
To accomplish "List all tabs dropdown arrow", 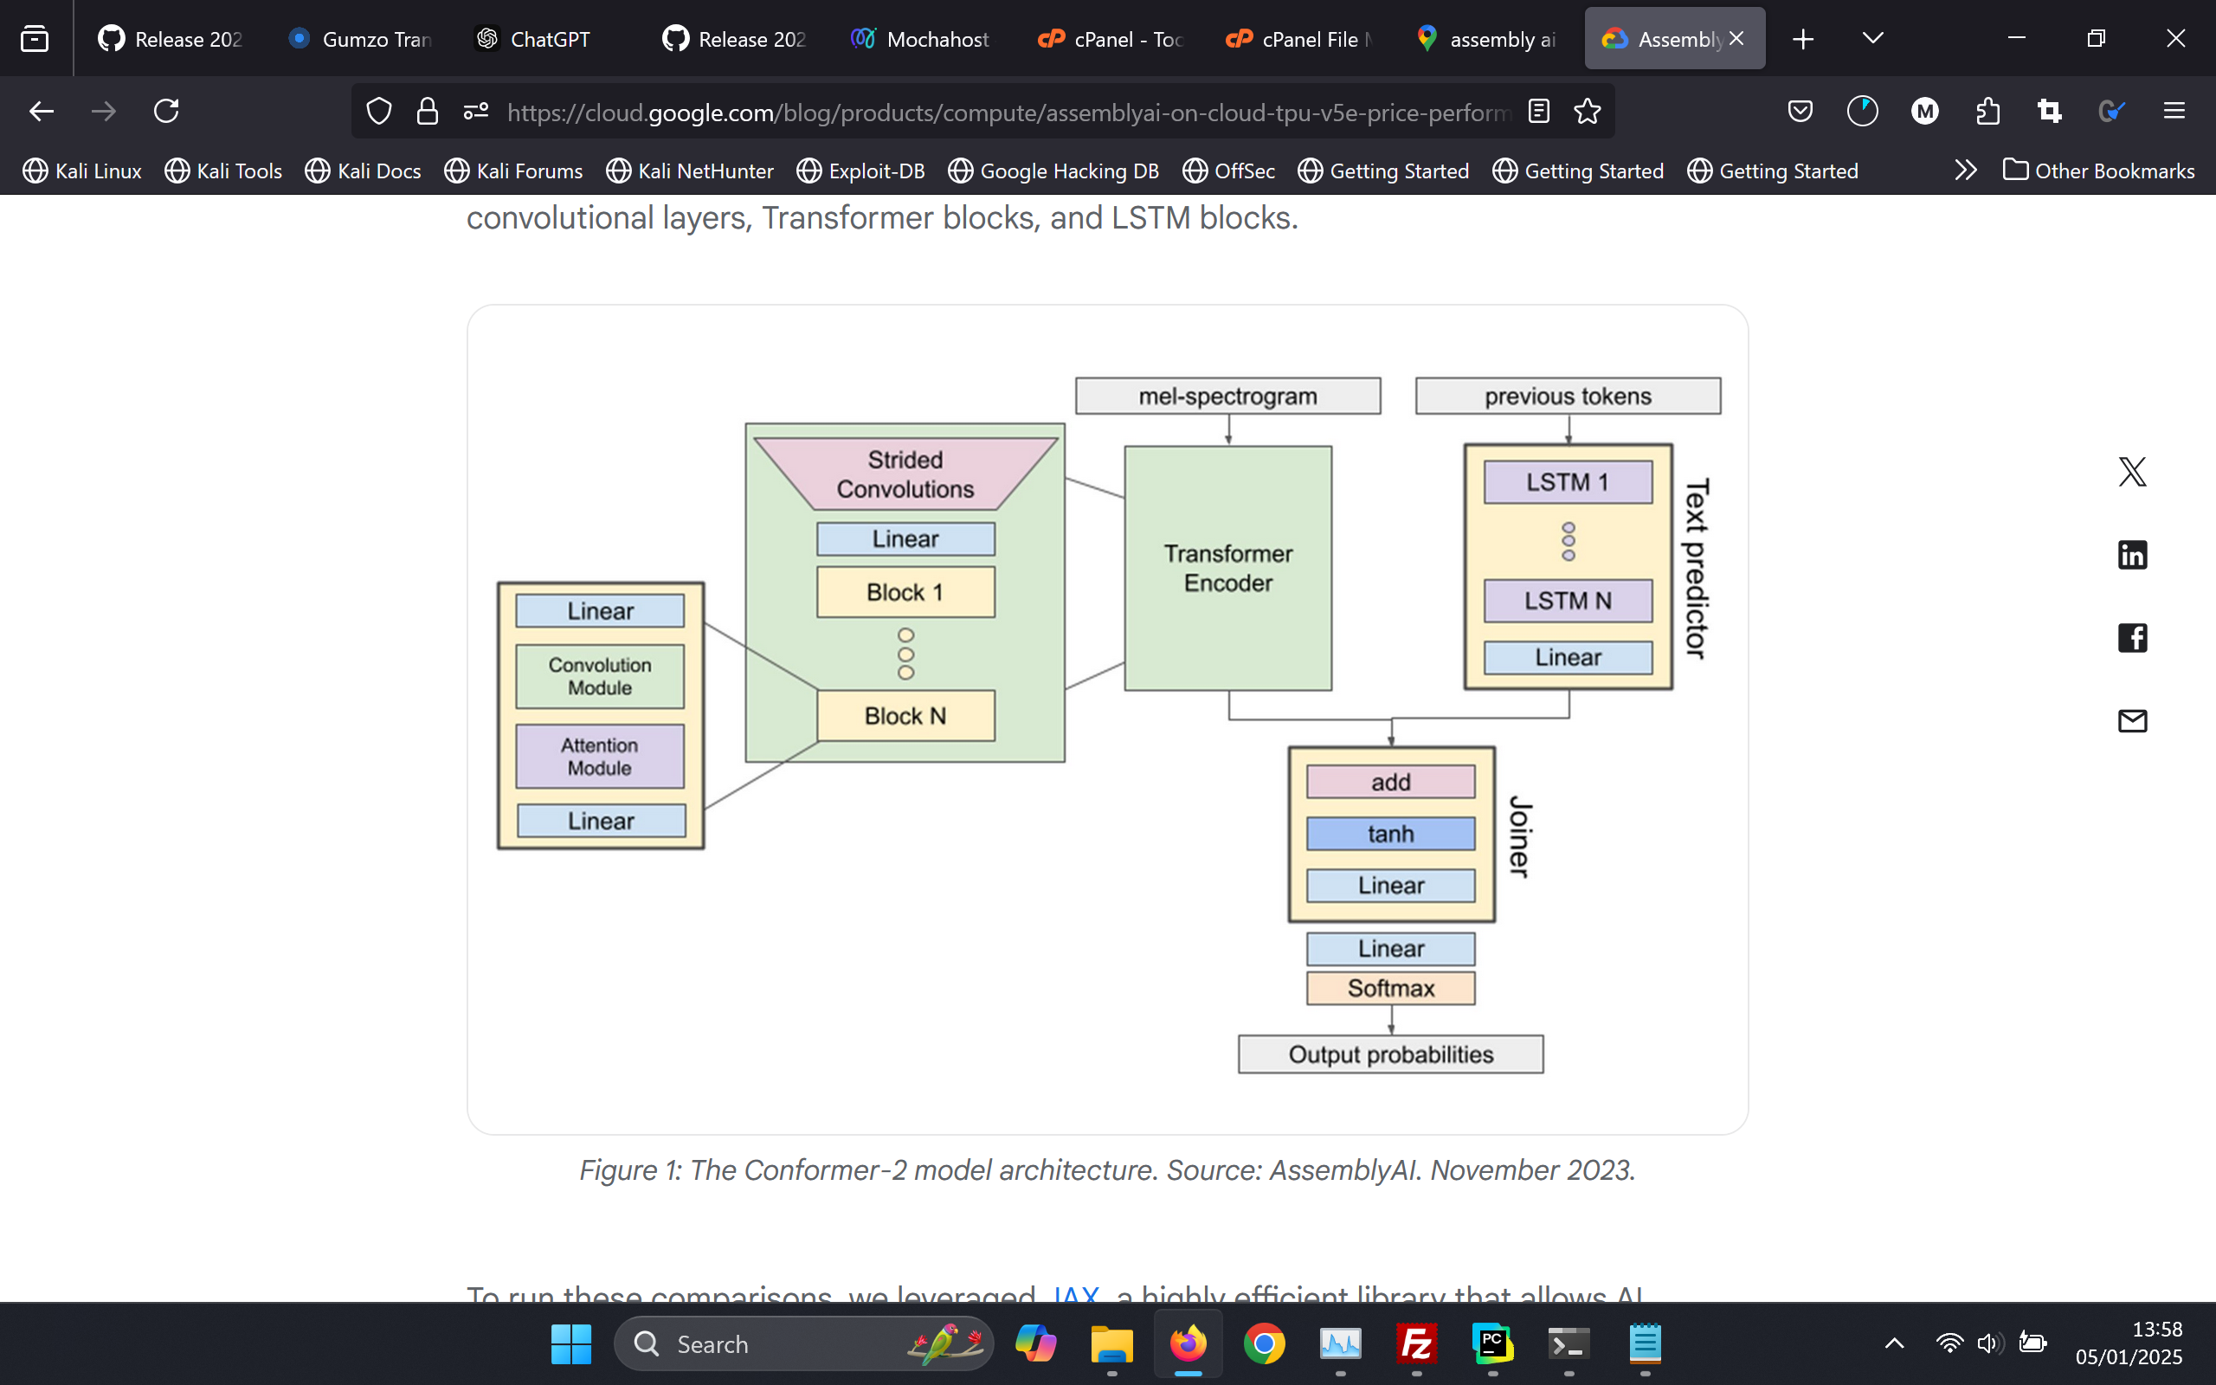I will (1872, 38).
